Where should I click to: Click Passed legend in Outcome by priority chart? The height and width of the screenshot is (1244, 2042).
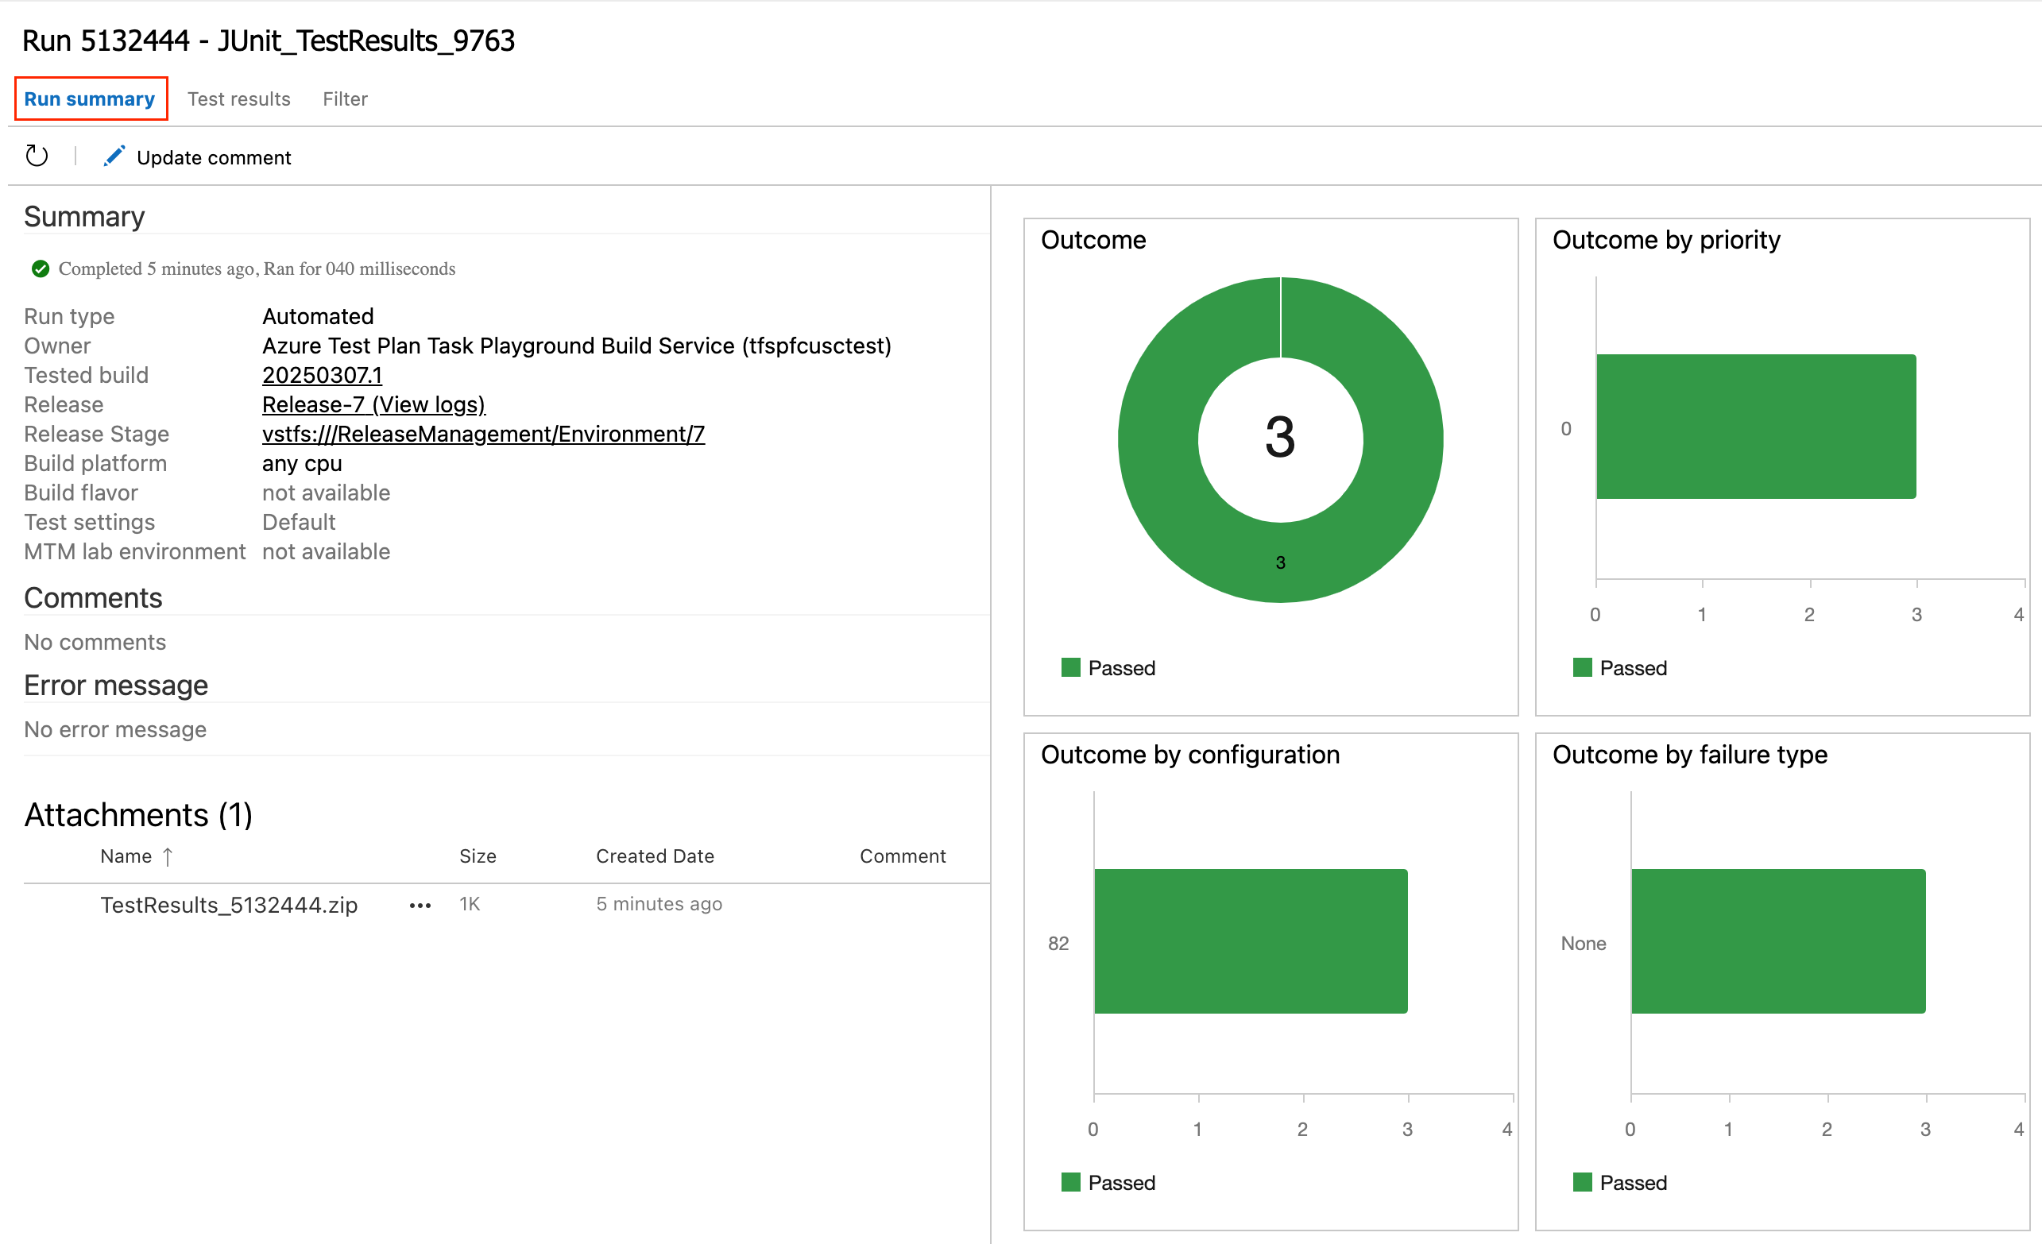point(1582,667)
